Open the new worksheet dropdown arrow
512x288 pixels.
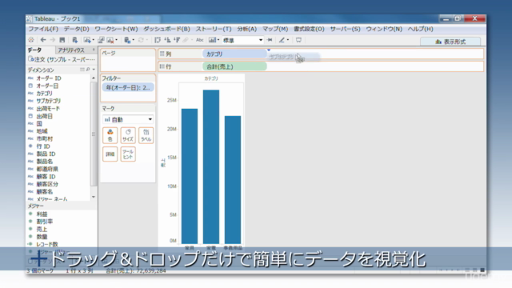(x=93, y=40)
